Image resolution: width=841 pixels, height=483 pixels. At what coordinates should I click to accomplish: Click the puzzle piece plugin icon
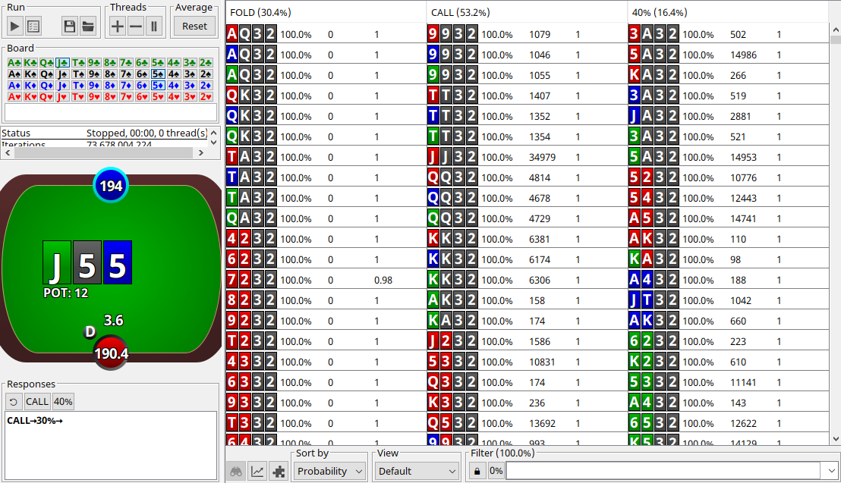[279, 471]
